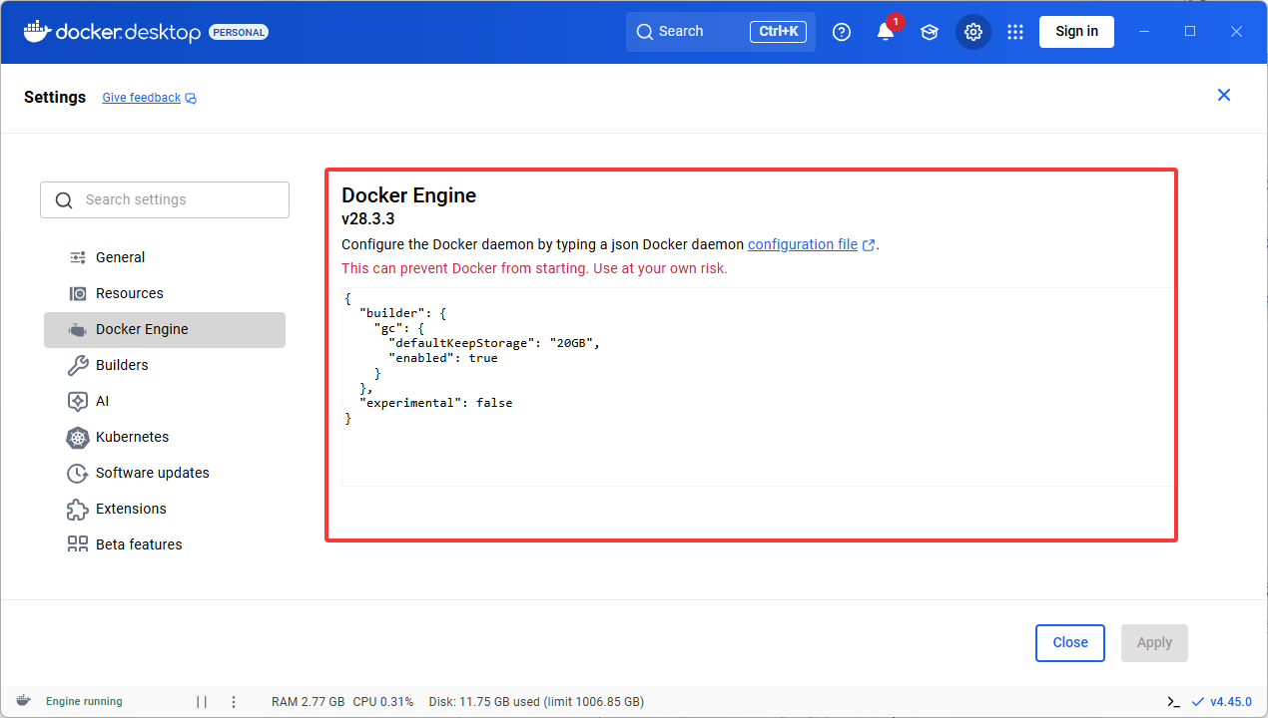Click the Give feedback chat icon
The image size is (1268, 718).
coord(191,99)
